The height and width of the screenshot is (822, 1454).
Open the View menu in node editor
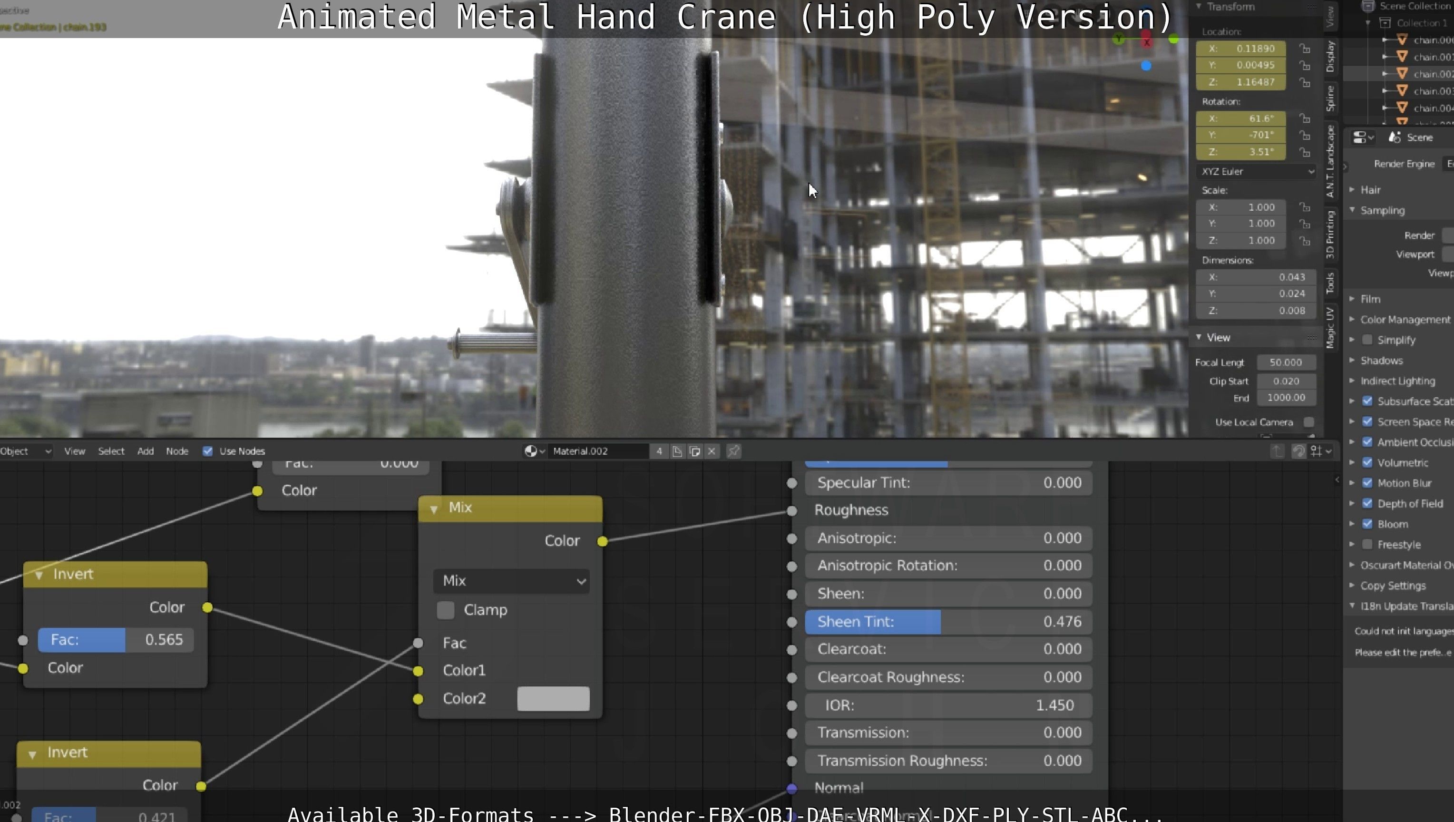click(x=75, y=451)
